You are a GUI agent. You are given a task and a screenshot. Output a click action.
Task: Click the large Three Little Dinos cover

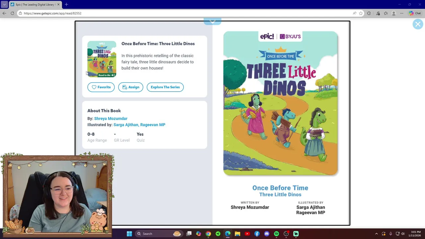tap(280, 103)
